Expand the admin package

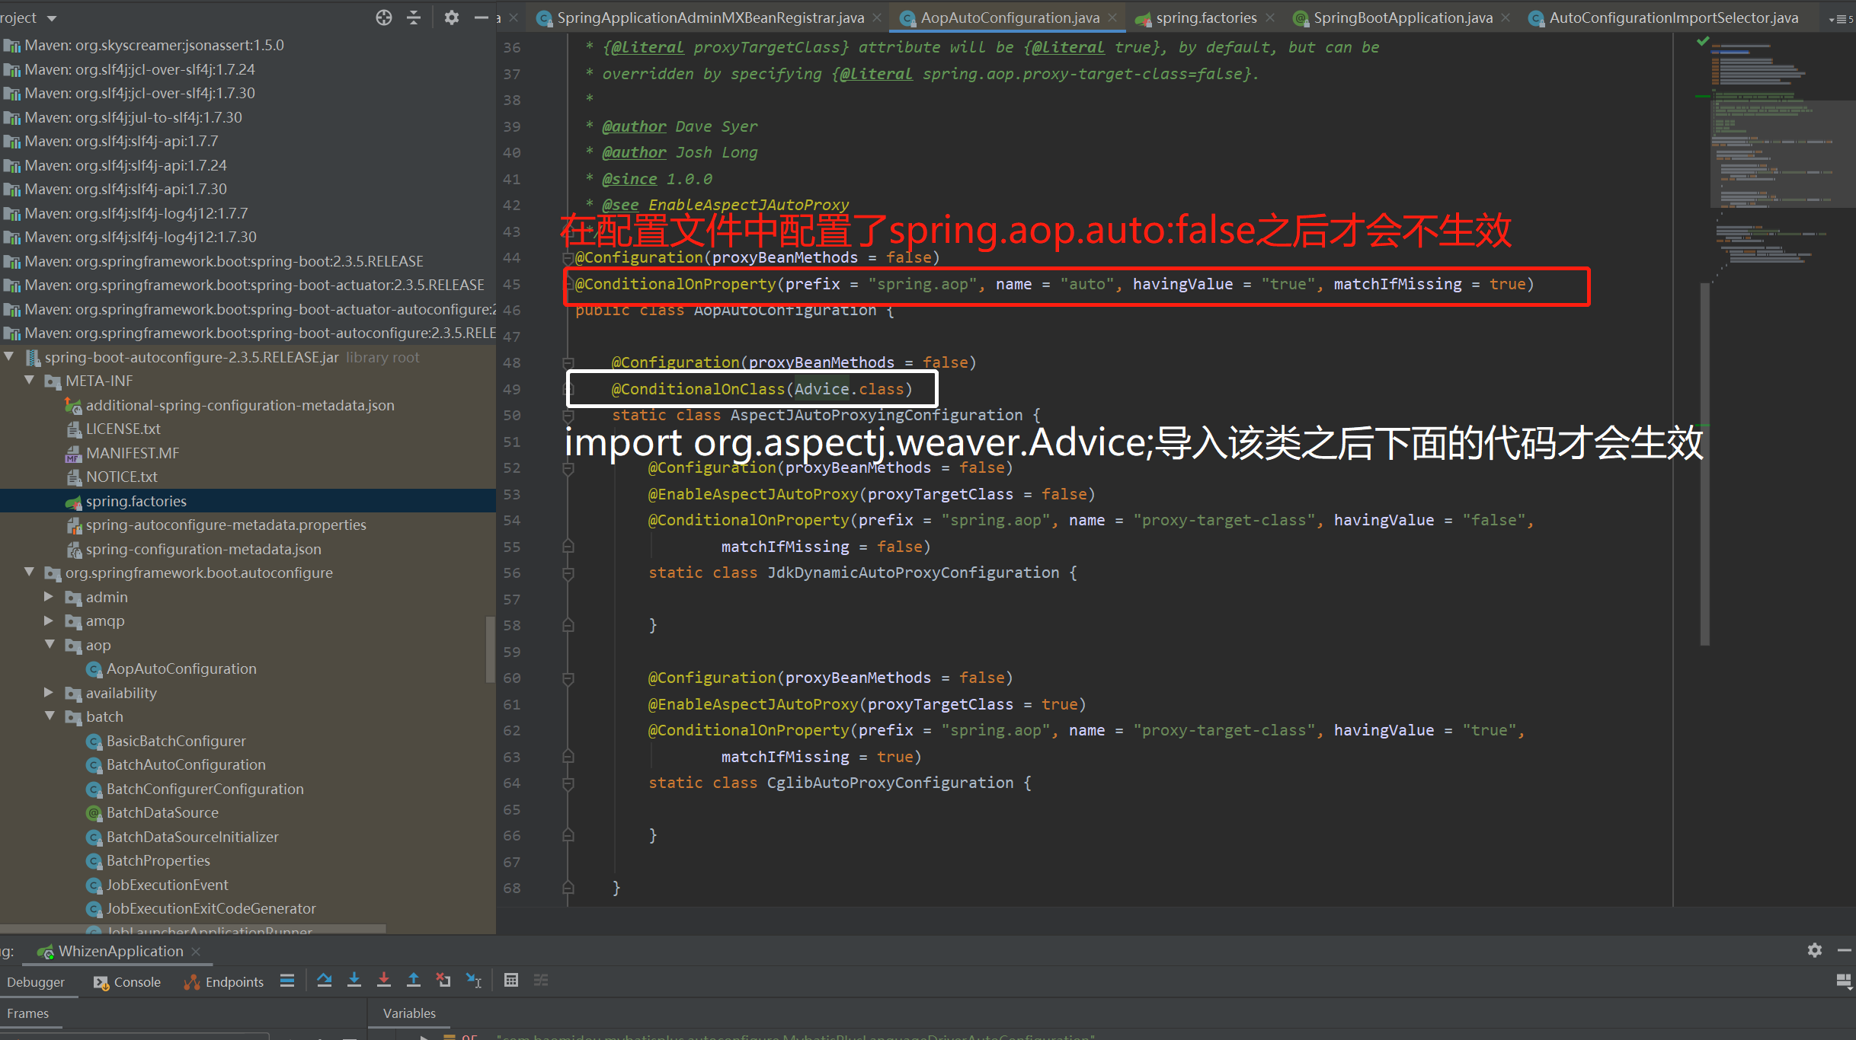click(x=50, y=596)
